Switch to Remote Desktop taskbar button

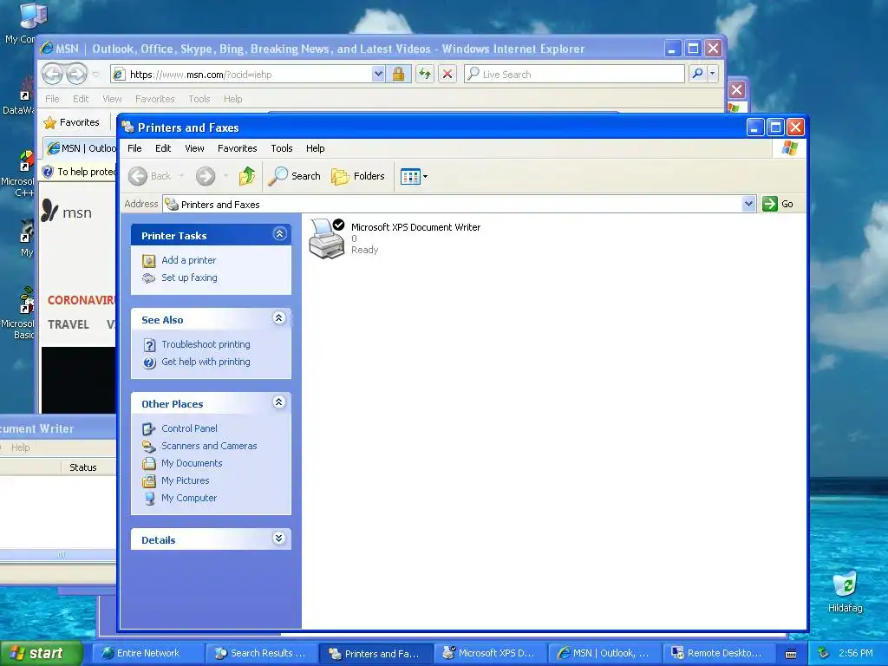coord(718,653)
